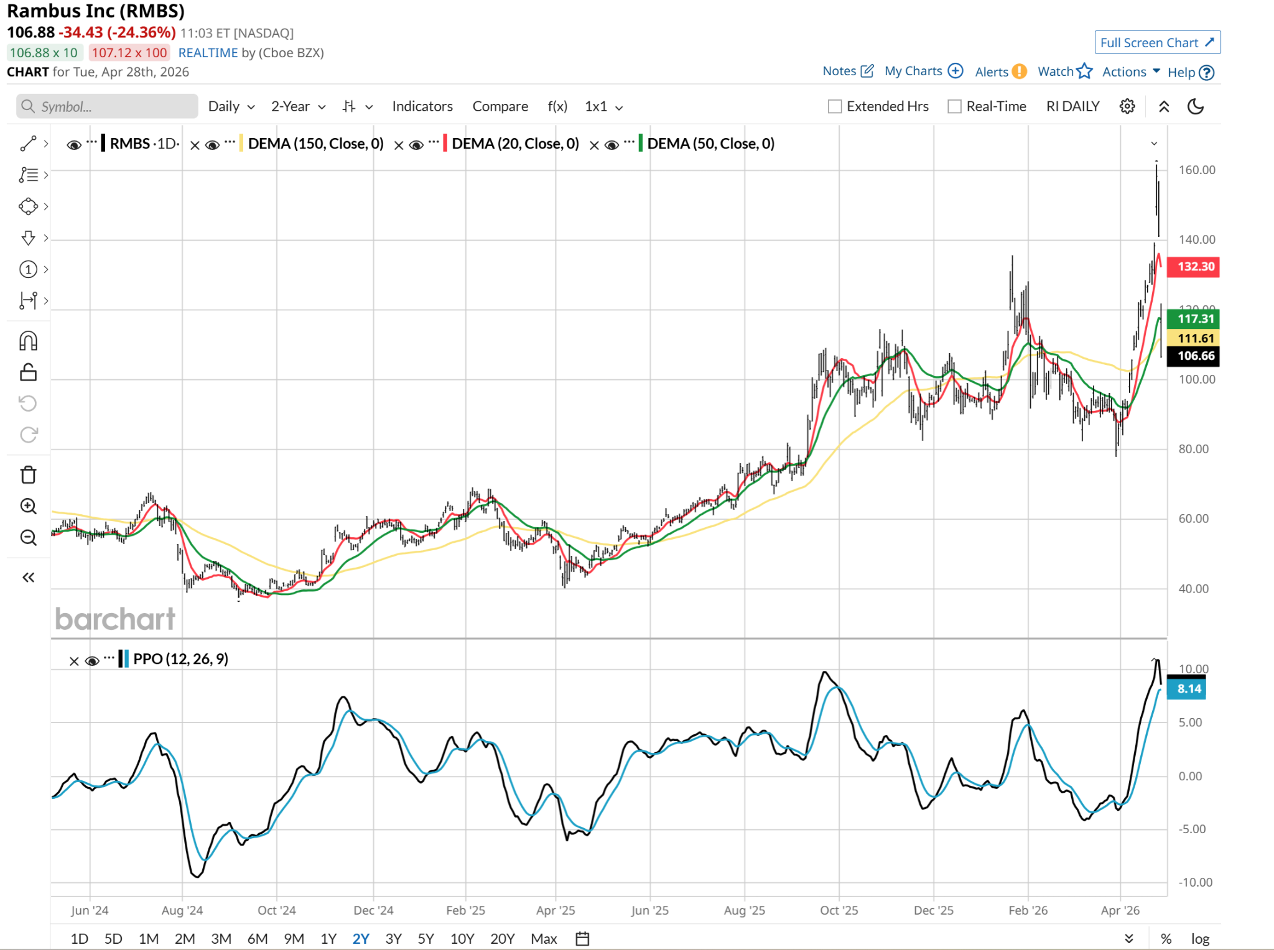Hide the PPO indicator eye toggle
This screenshot has width=1274, height=950.
91,660
